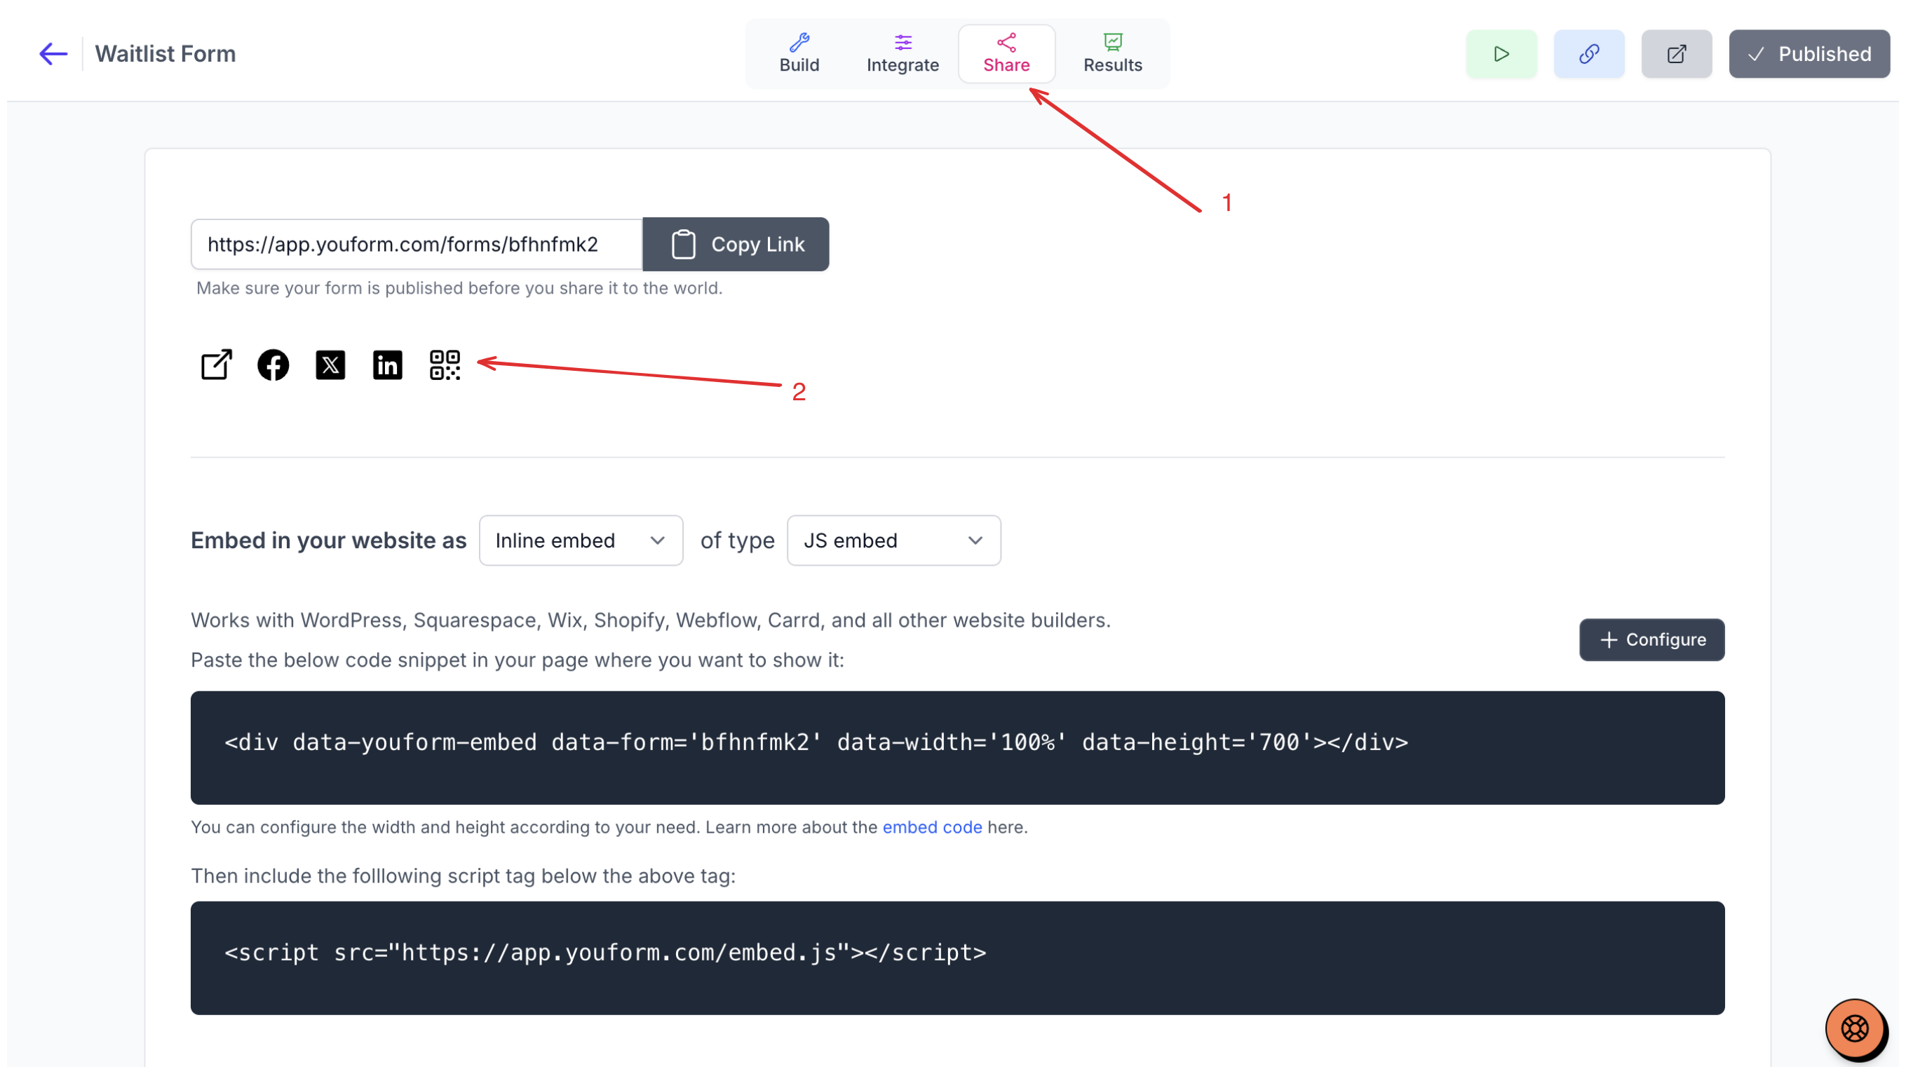Click the form URL input field
This screenshot has width=1906, height=1074.
(417, 244)
